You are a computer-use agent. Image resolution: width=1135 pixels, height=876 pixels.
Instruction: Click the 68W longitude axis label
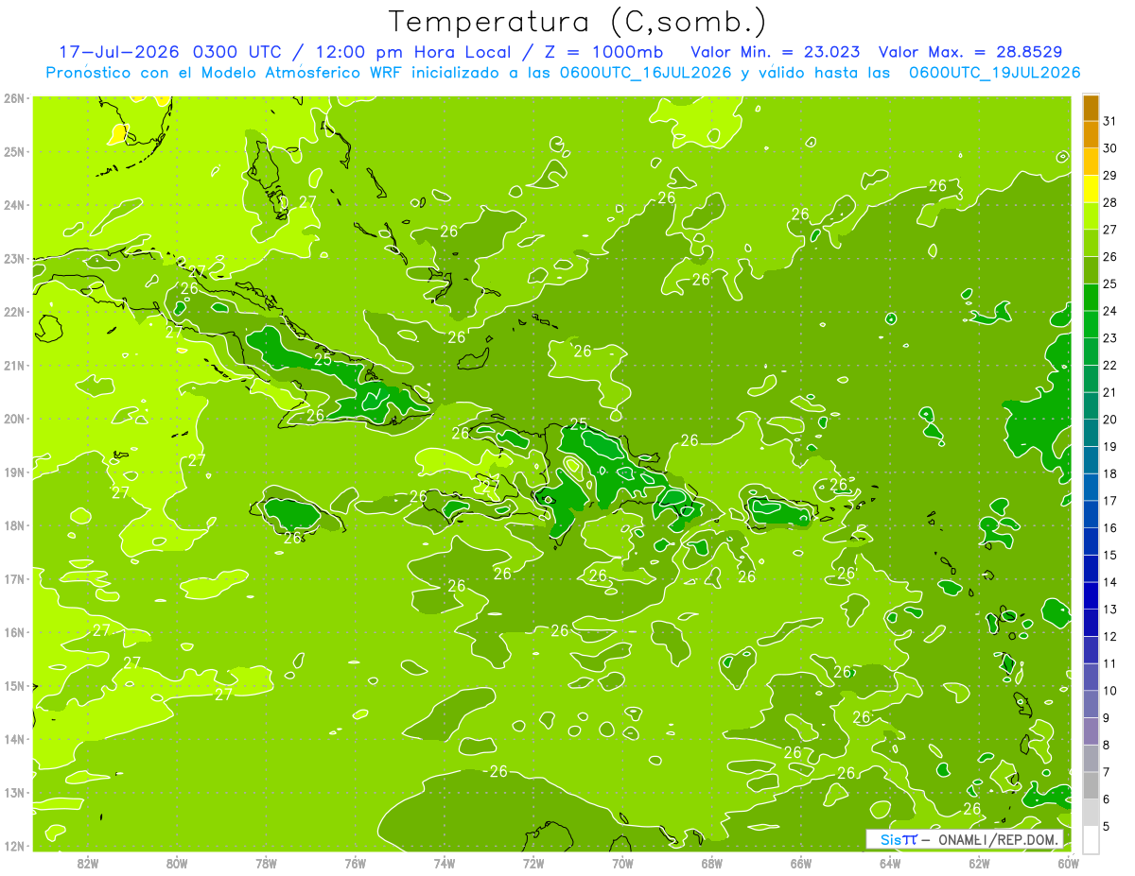[712, 863]
